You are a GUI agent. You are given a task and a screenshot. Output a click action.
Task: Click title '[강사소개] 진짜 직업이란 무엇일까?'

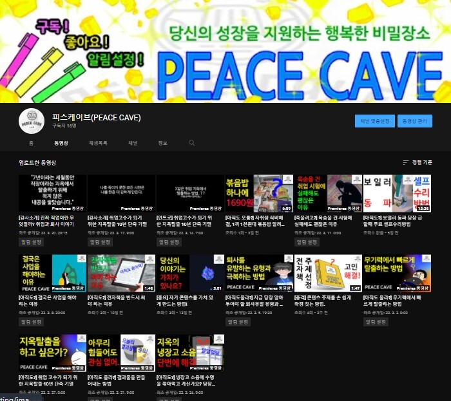point(46,221)
